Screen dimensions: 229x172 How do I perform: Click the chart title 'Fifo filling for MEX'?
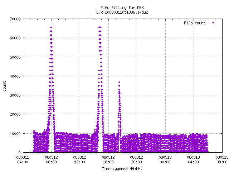click(122, 8)
